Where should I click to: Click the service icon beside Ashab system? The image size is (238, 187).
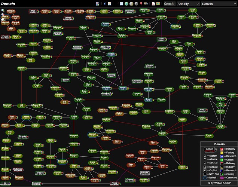126,36
